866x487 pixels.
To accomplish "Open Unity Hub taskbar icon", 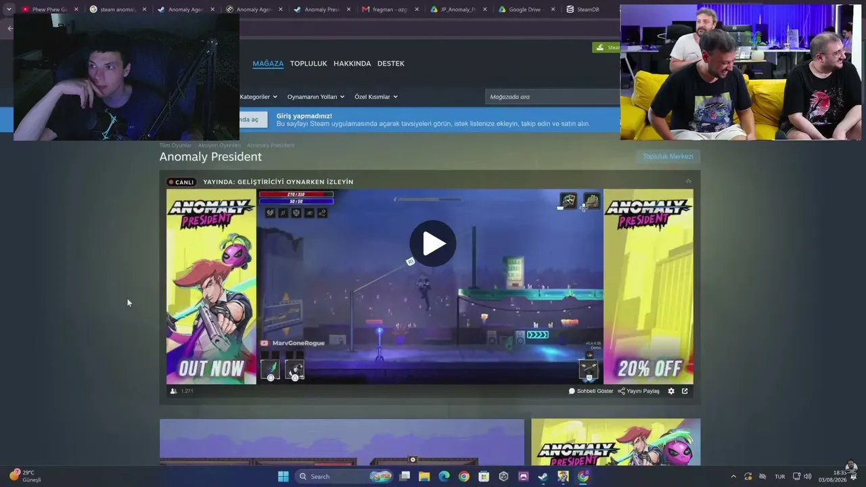I will (503, 476).
